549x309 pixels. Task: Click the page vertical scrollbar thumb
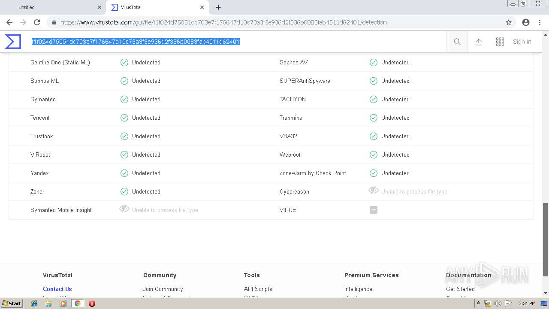point(546,239)
